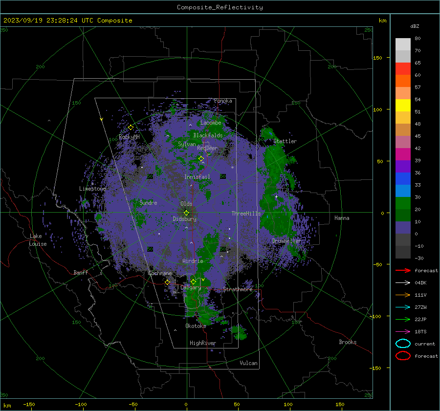Click the Cochrane city label
The image size is (440, 411).
(x=160, y=273)
